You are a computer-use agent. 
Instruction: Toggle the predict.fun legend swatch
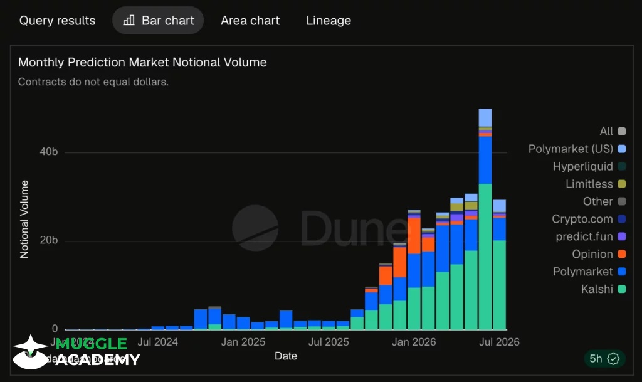[621, 236]
